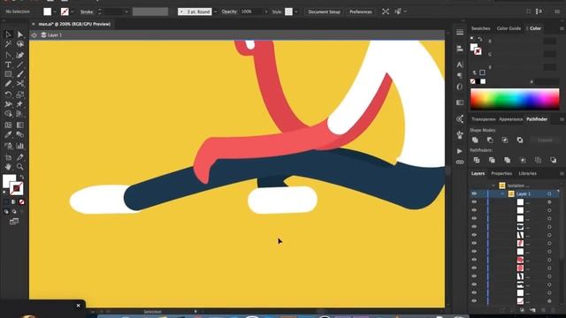Select the Blend tool
This screenshot has height=318, width=566.
tap(20, 135)
